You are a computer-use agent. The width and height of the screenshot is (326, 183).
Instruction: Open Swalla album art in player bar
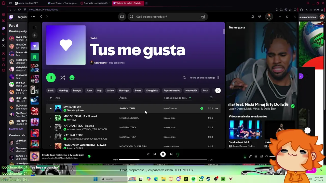click(x=35, y=156)
